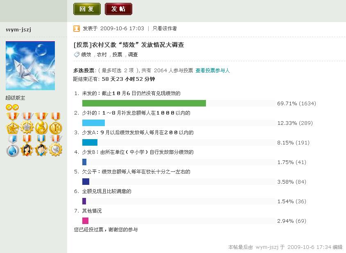Filter posts with 只看该作者
The height and width of the screenshot is (253, 346).
165,29
